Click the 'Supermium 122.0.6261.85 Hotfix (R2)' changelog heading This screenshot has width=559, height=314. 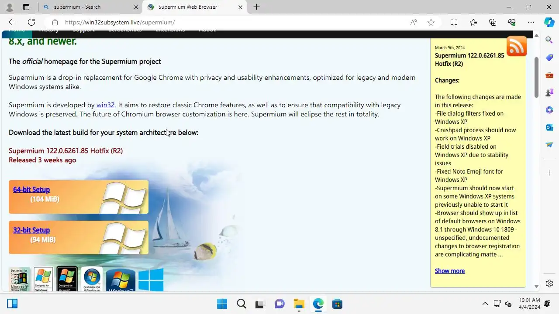pyautogui.click(x=469, y=60)
